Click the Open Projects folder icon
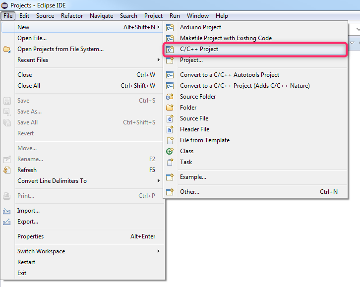Viewport: 360px width, 287px height. [7, 49]
